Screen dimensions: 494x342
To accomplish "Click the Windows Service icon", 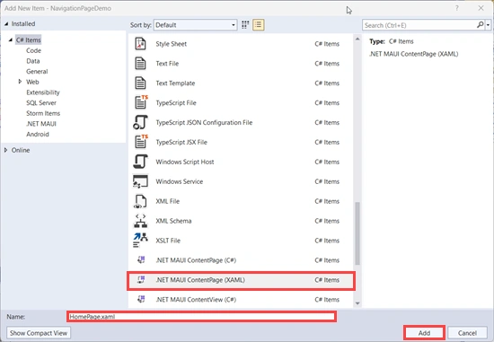I will click(x=140, y=181).
